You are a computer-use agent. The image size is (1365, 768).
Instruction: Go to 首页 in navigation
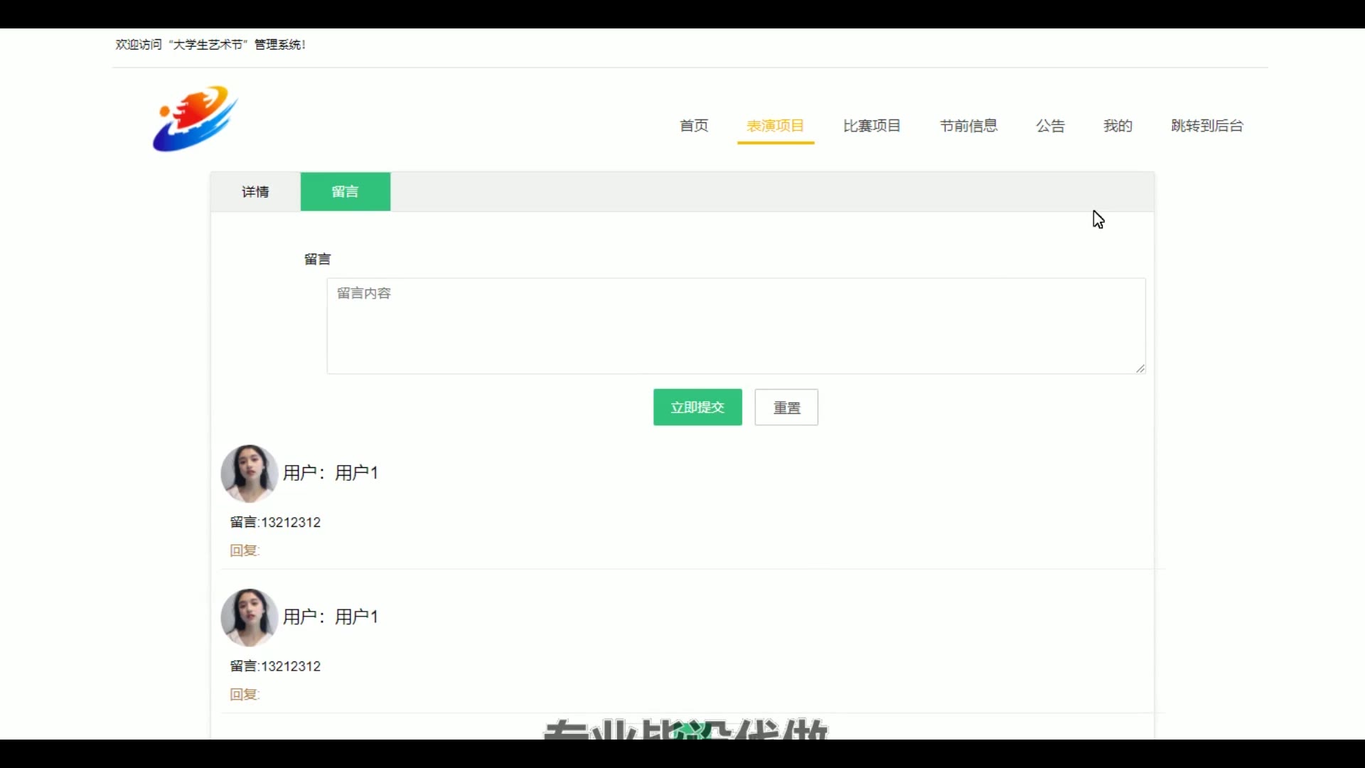point(694,126)
